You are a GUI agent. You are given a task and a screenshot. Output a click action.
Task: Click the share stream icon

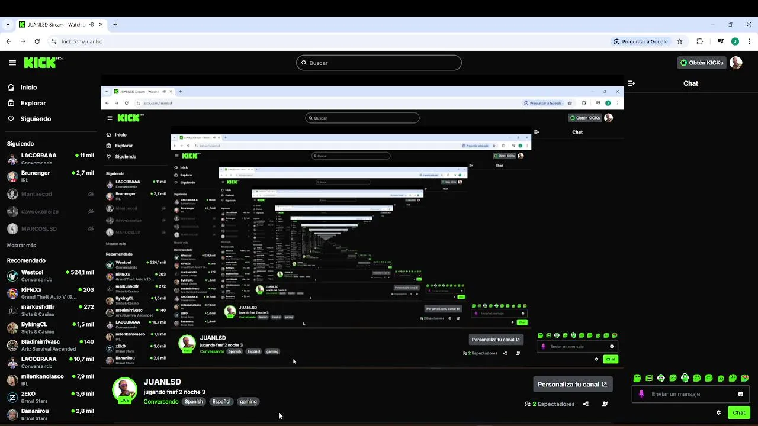[x=586, y=404]
